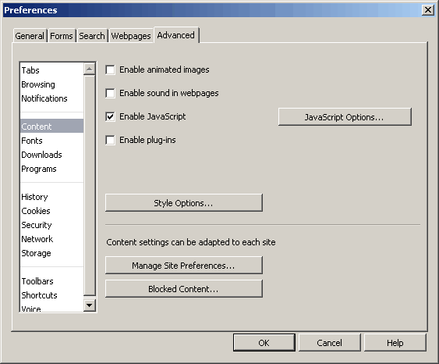Close the Preferences dialog with X
The image size is (439, 364).
pyautogui.click(x=428, y=10)
